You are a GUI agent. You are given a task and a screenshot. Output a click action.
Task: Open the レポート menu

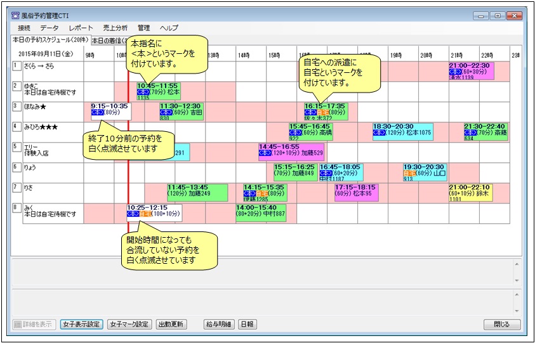tap(81, 28)
